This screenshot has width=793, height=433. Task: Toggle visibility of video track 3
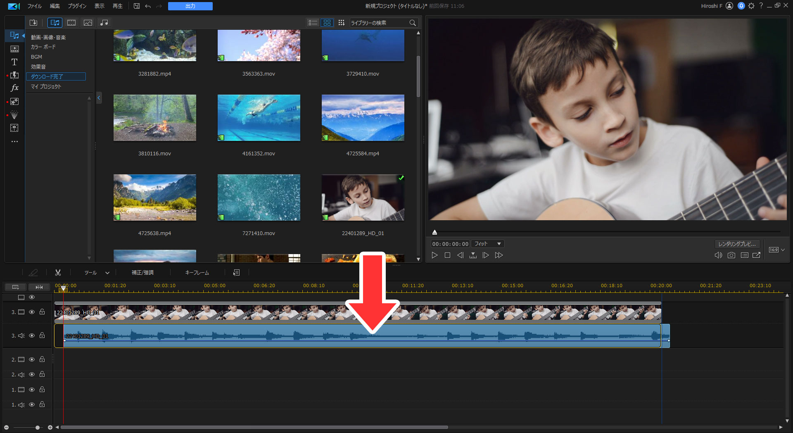[x=32, y=312]
